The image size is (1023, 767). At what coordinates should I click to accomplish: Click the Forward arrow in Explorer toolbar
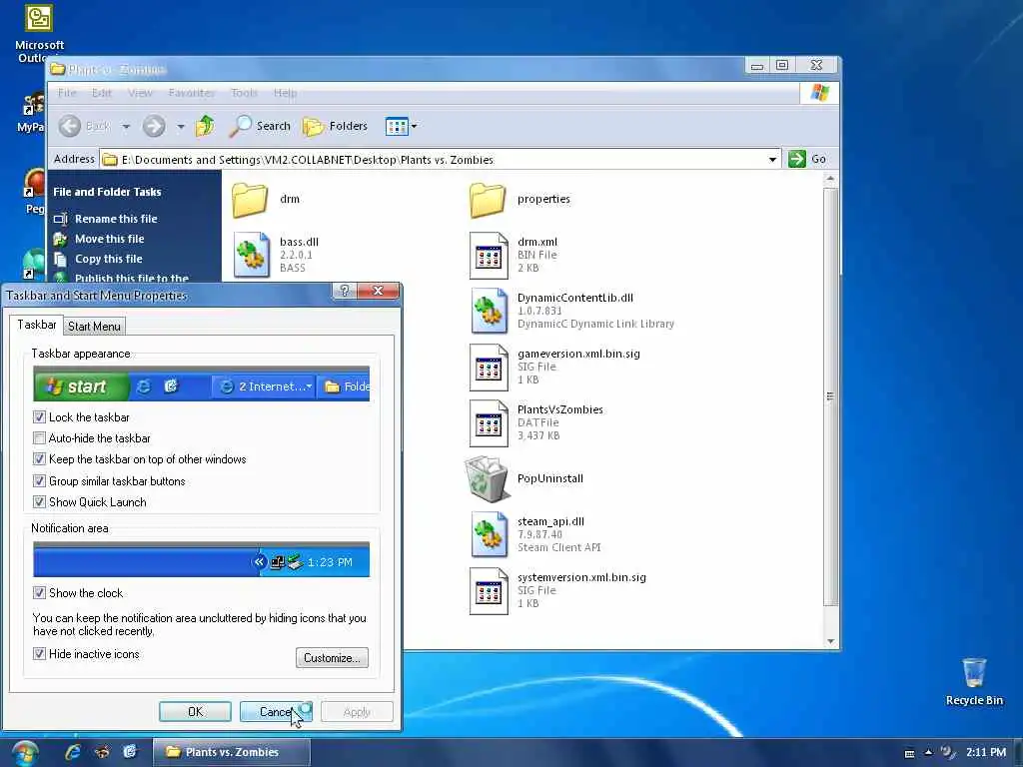tap(154, 126)
